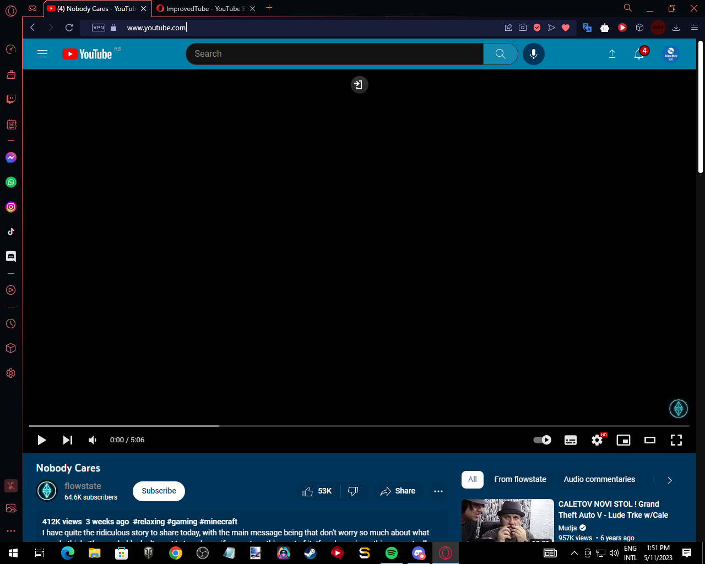Start voice search with the microphone
Image resolution: width=705 pixels, height=564 pixels.
pos(533,54)
